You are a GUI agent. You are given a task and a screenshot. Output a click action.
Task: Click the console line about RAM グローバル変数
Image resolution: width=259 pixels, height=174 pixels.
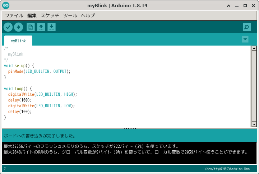click(125, 152)
